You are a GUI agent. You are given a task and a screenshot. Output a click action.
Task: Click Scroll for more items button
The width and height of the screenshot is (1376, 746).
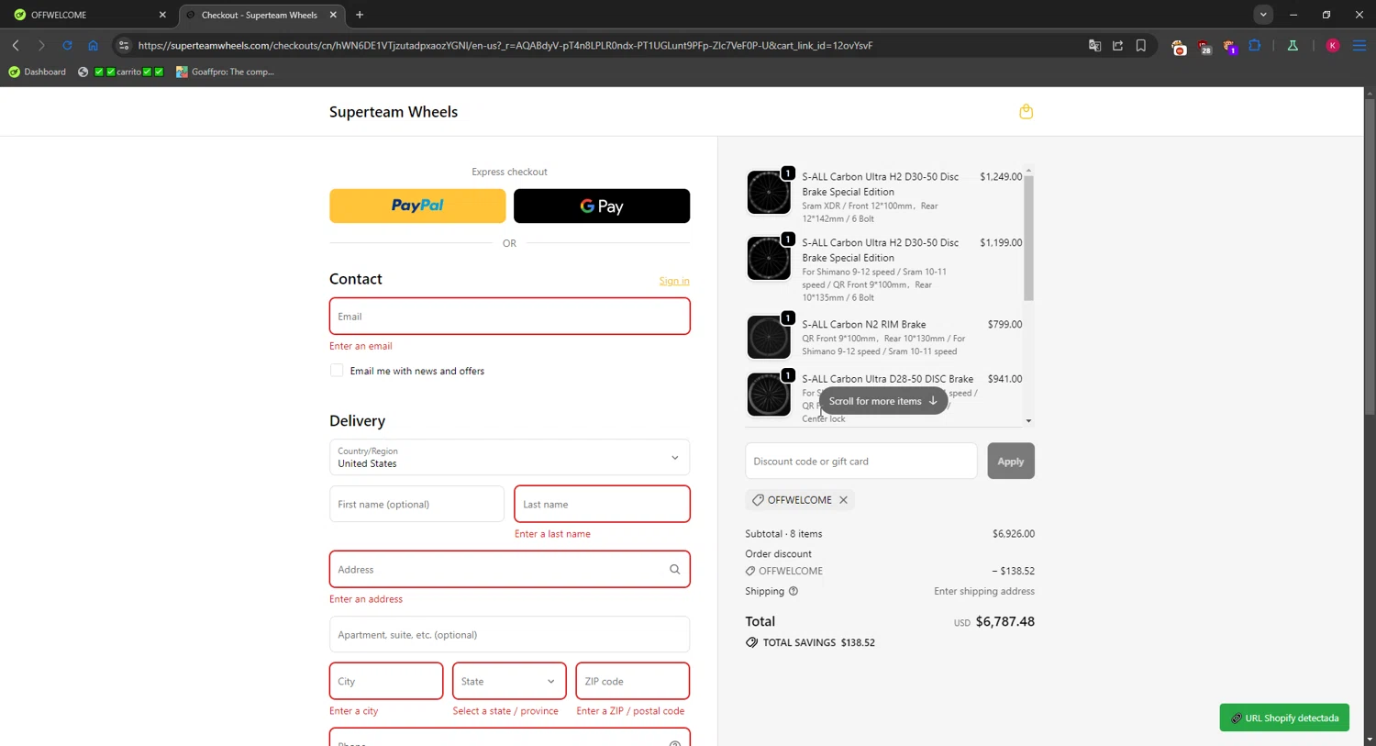tap(883, 401)
